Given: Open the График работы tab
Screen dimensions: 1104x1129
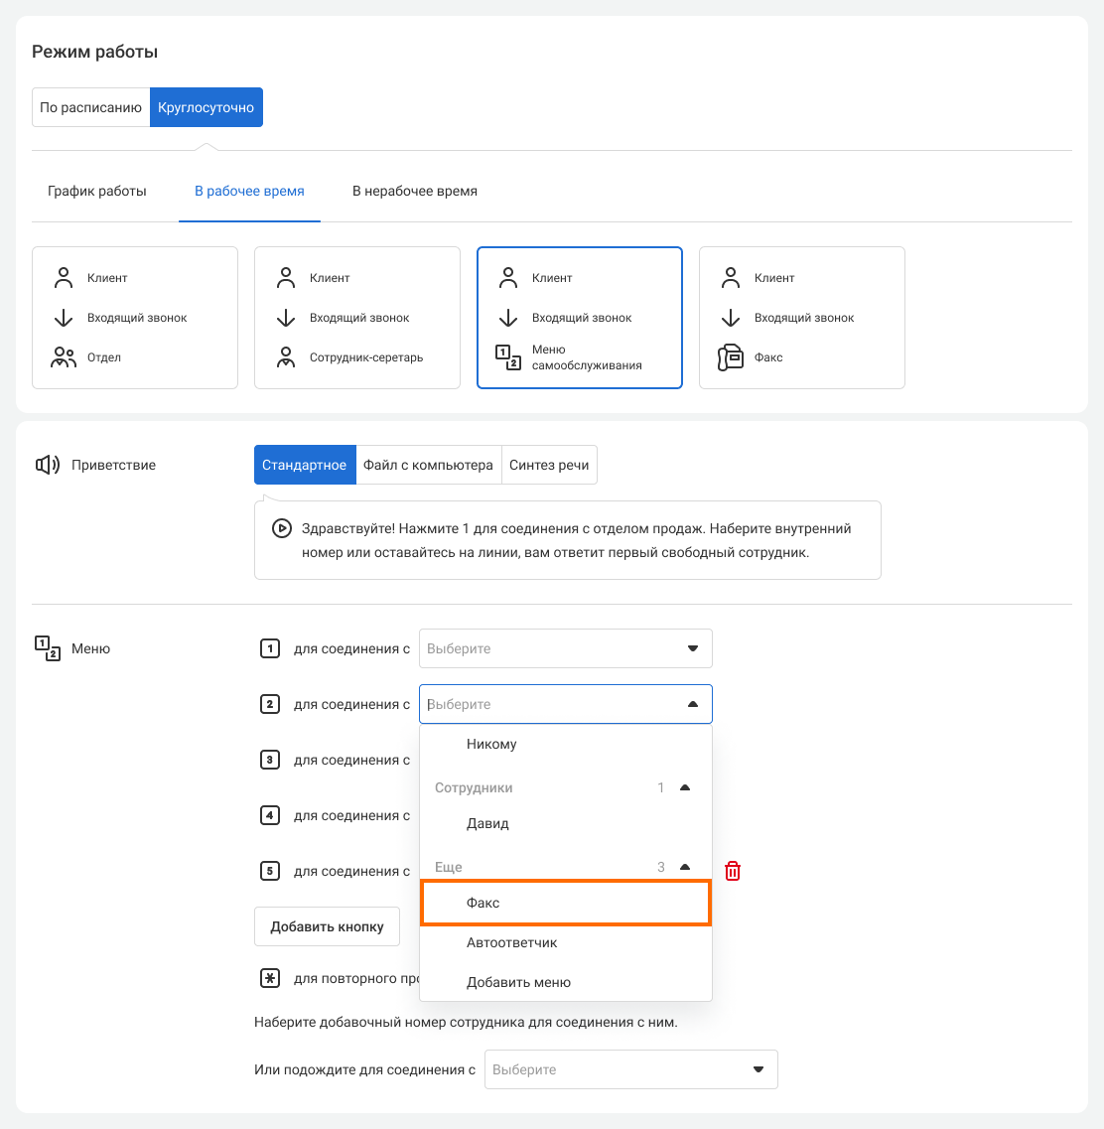Looking at the screenshot, I should click(97, 191).
